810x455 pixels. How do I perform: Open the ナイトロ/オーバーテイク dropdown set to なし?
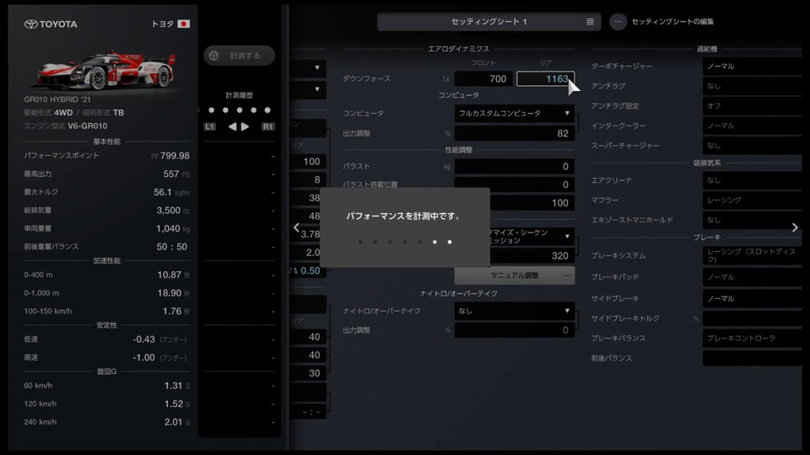click(x=515, y=311)
